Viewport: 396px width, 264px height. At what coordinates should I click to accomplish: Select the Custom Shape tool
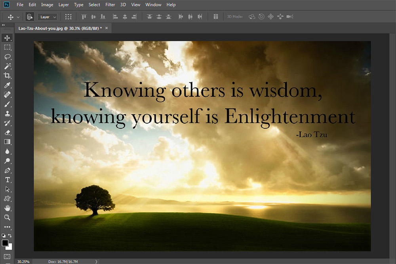pyautogui.click(x=7, y=199)
